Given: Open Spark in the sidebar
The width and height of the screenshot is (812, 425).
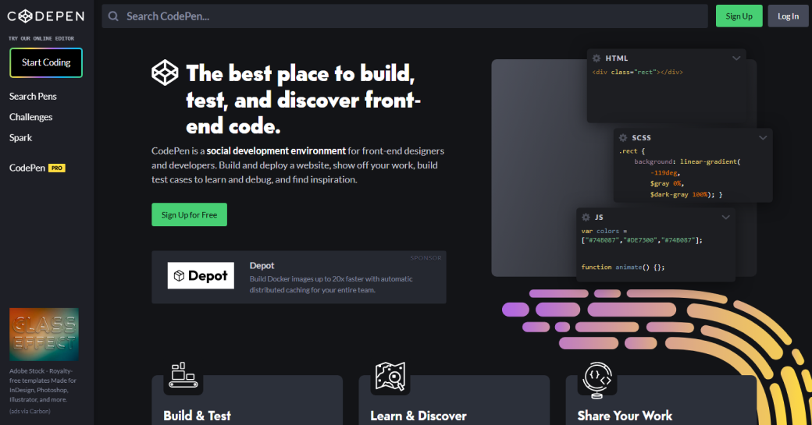Looking at the screenshot, I should [21, 137].
